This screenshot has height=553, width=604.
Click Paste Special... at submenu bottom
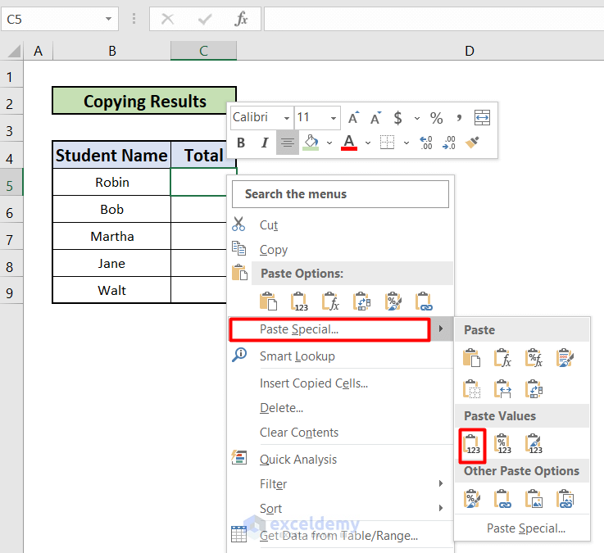click(x=525, y=528)
